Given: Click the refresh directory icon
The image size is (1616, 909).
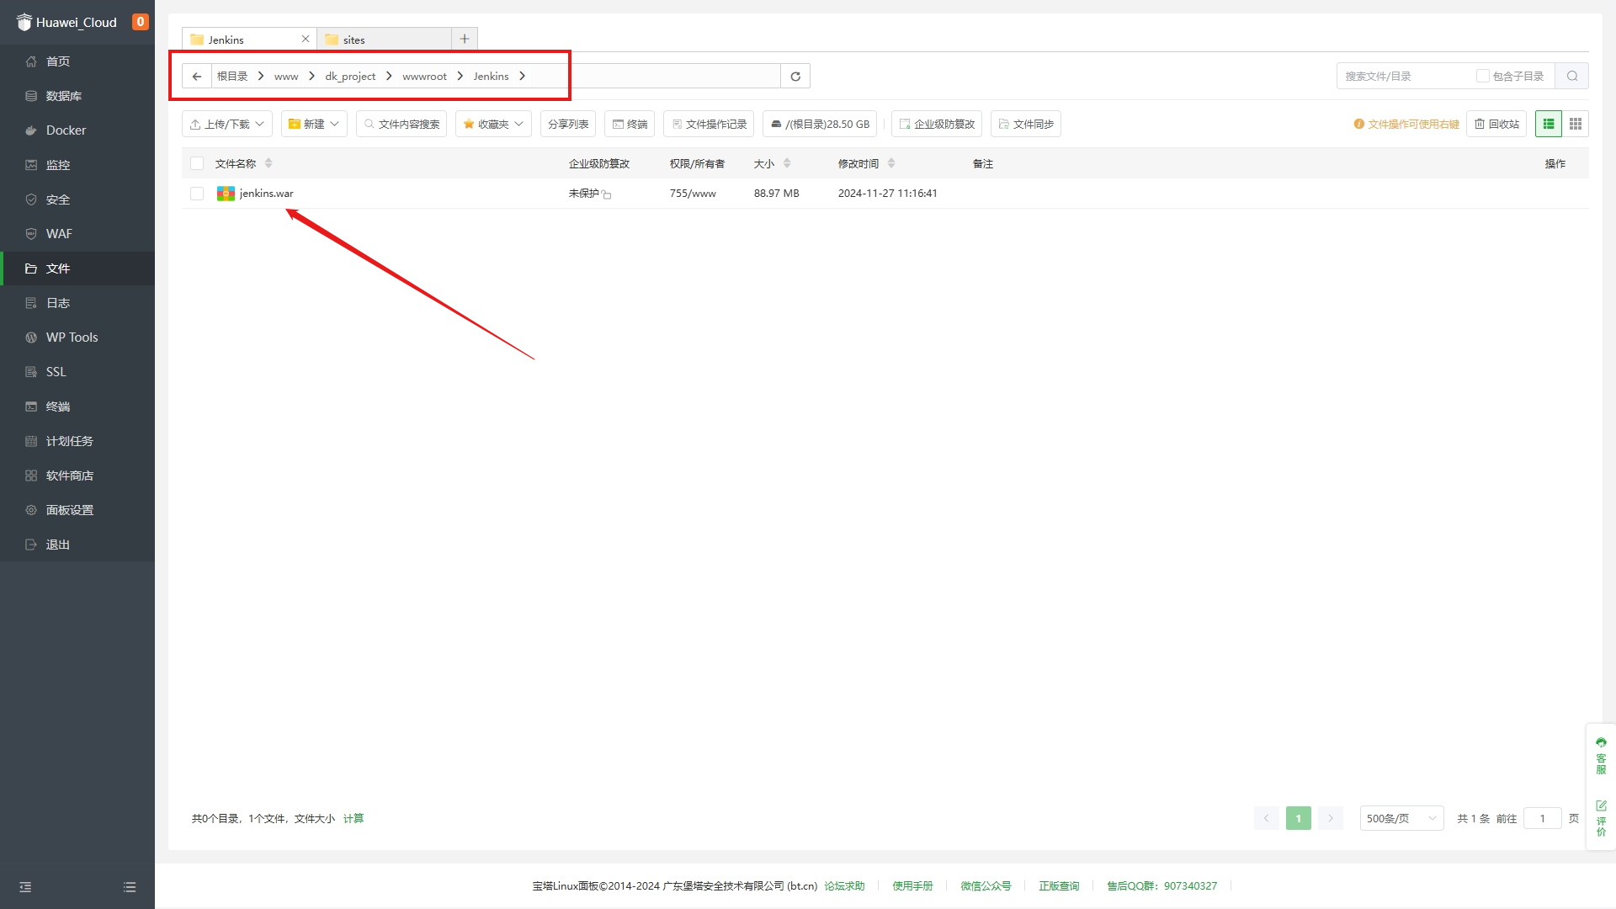Looking at the screenshot, I should coord(795,77).
